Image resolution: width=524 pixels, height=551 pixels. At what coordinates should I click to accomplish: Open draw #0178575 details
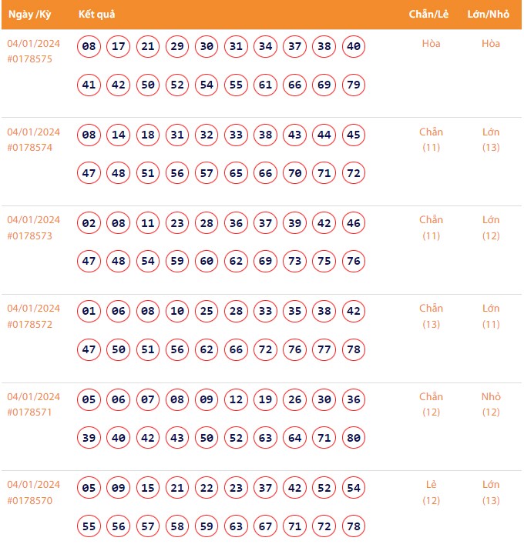tap(30, 59)
